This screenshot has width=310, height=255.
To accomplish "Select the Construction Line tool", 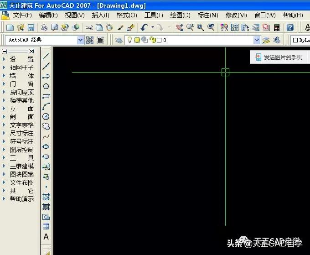I will click(46, 66).
